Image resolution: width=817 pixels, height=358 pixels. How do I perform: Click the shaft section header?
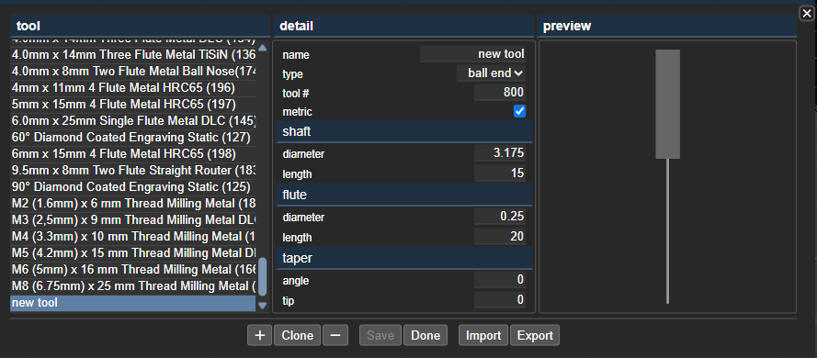click(x=404, y=131)
